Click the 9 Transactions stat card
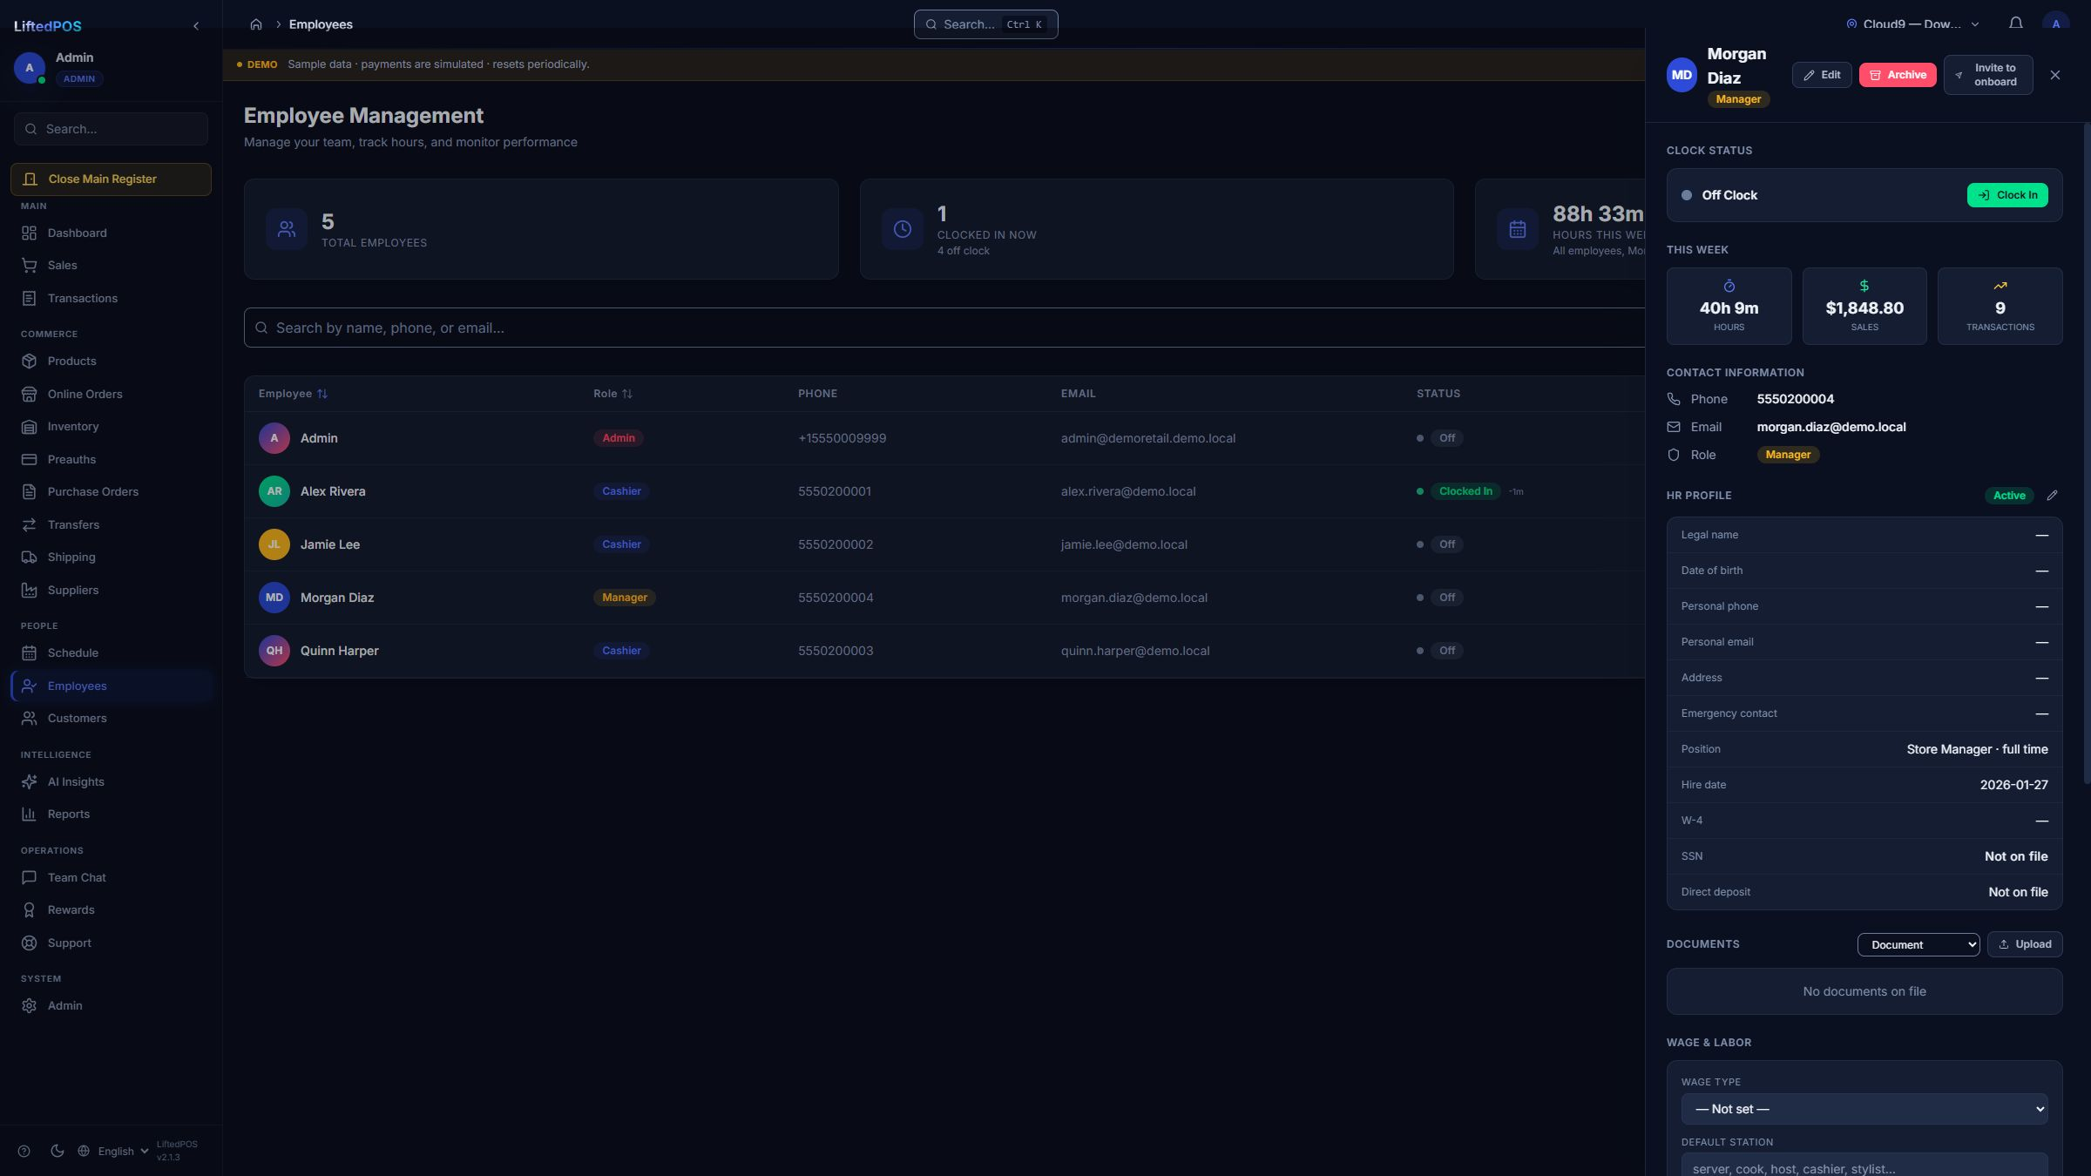The height and width of the screenshot is (1176, 2091). coord(2000,307)
